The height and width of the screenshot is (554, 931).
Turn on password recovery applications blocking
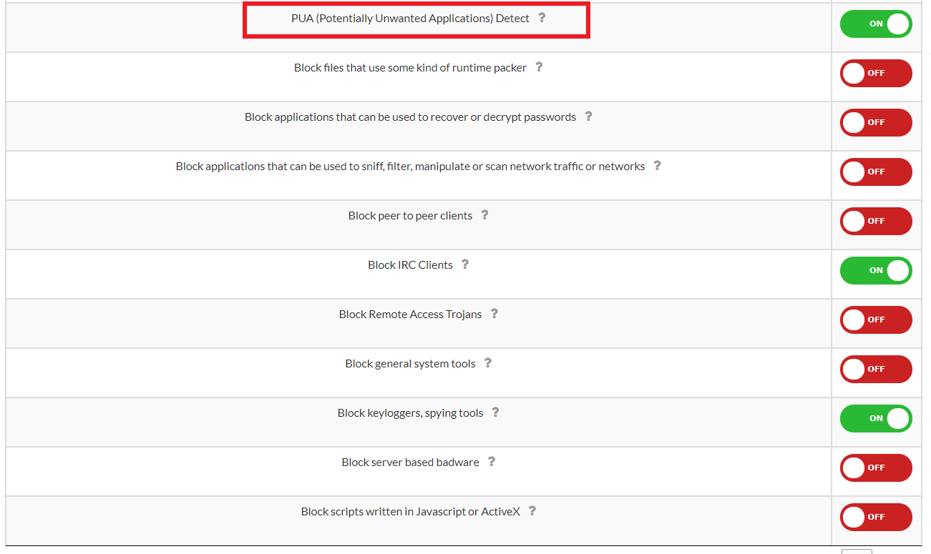876,122
